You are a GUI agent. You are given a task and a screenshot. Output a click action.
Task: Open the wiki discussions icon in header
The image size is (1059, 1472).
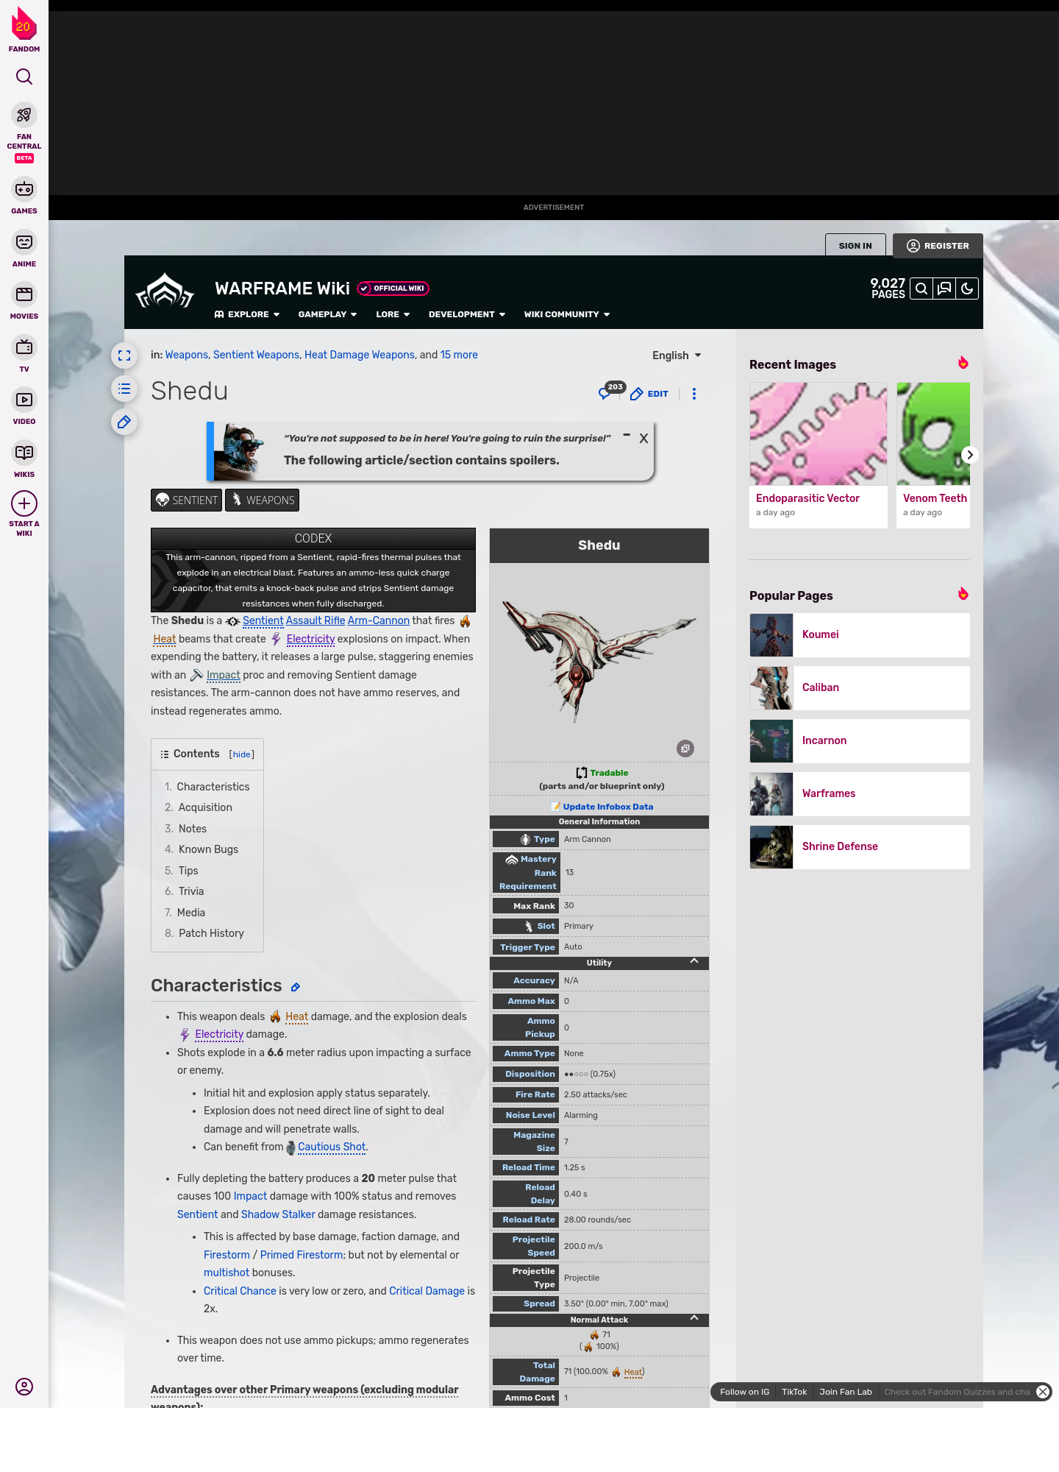click(944, 289)
